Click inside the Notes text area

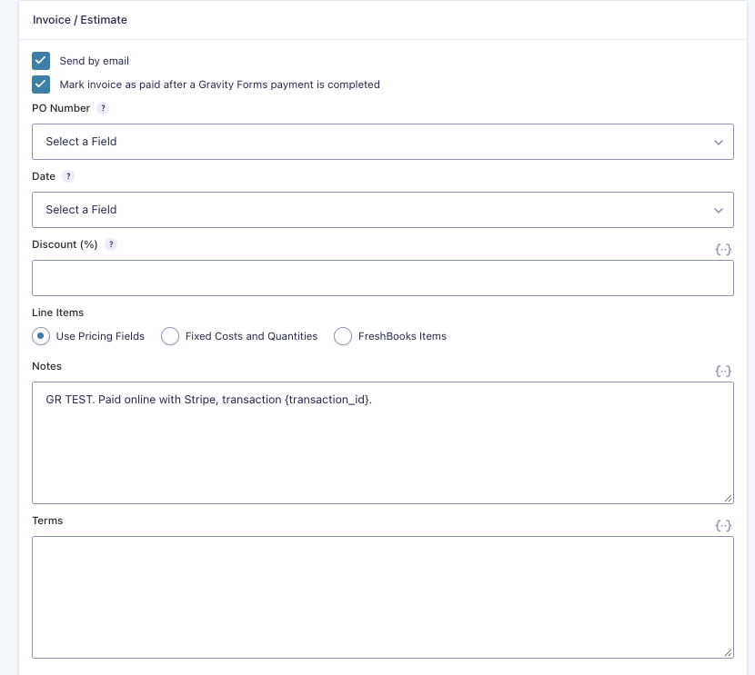383,442
